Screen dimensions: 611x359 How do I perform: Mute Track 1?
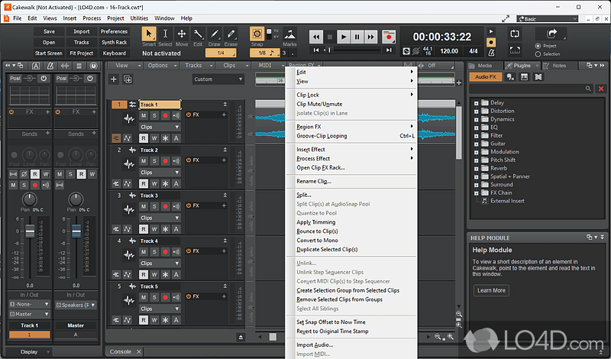(x=144, y=115)
